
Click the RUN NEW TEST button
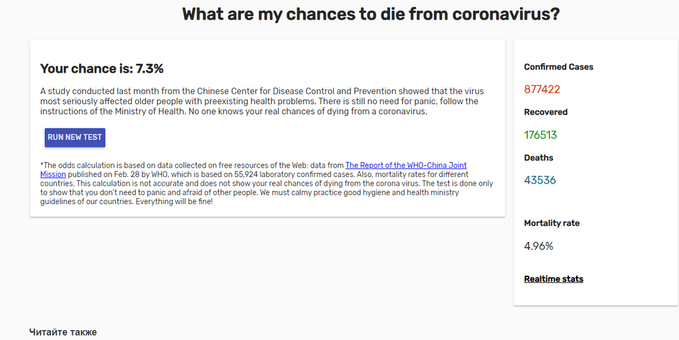click(x=75, y=138)
